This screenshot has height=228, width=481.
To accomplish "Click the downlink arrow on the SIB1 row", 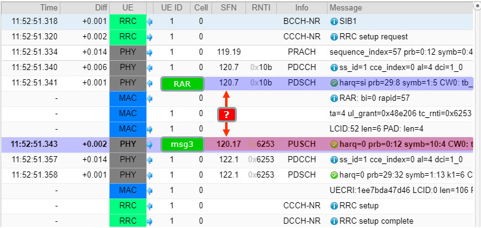I will 150,22.
